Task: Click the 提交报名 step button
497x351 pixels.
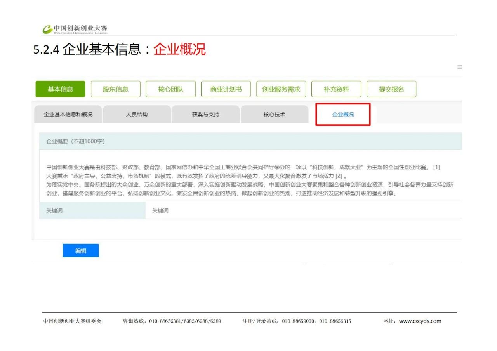Action: [x=391, y=89]
